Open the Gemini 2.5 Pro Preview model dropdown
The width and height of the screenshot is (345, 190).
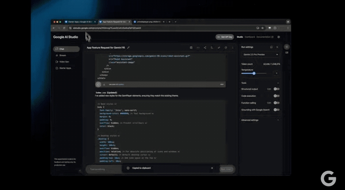click(261, 54)
